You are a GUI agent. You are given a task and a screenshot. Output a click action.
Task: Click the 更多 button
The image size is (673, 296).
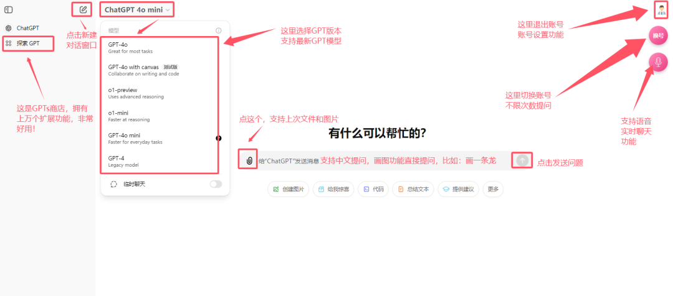tap(493, 189)
